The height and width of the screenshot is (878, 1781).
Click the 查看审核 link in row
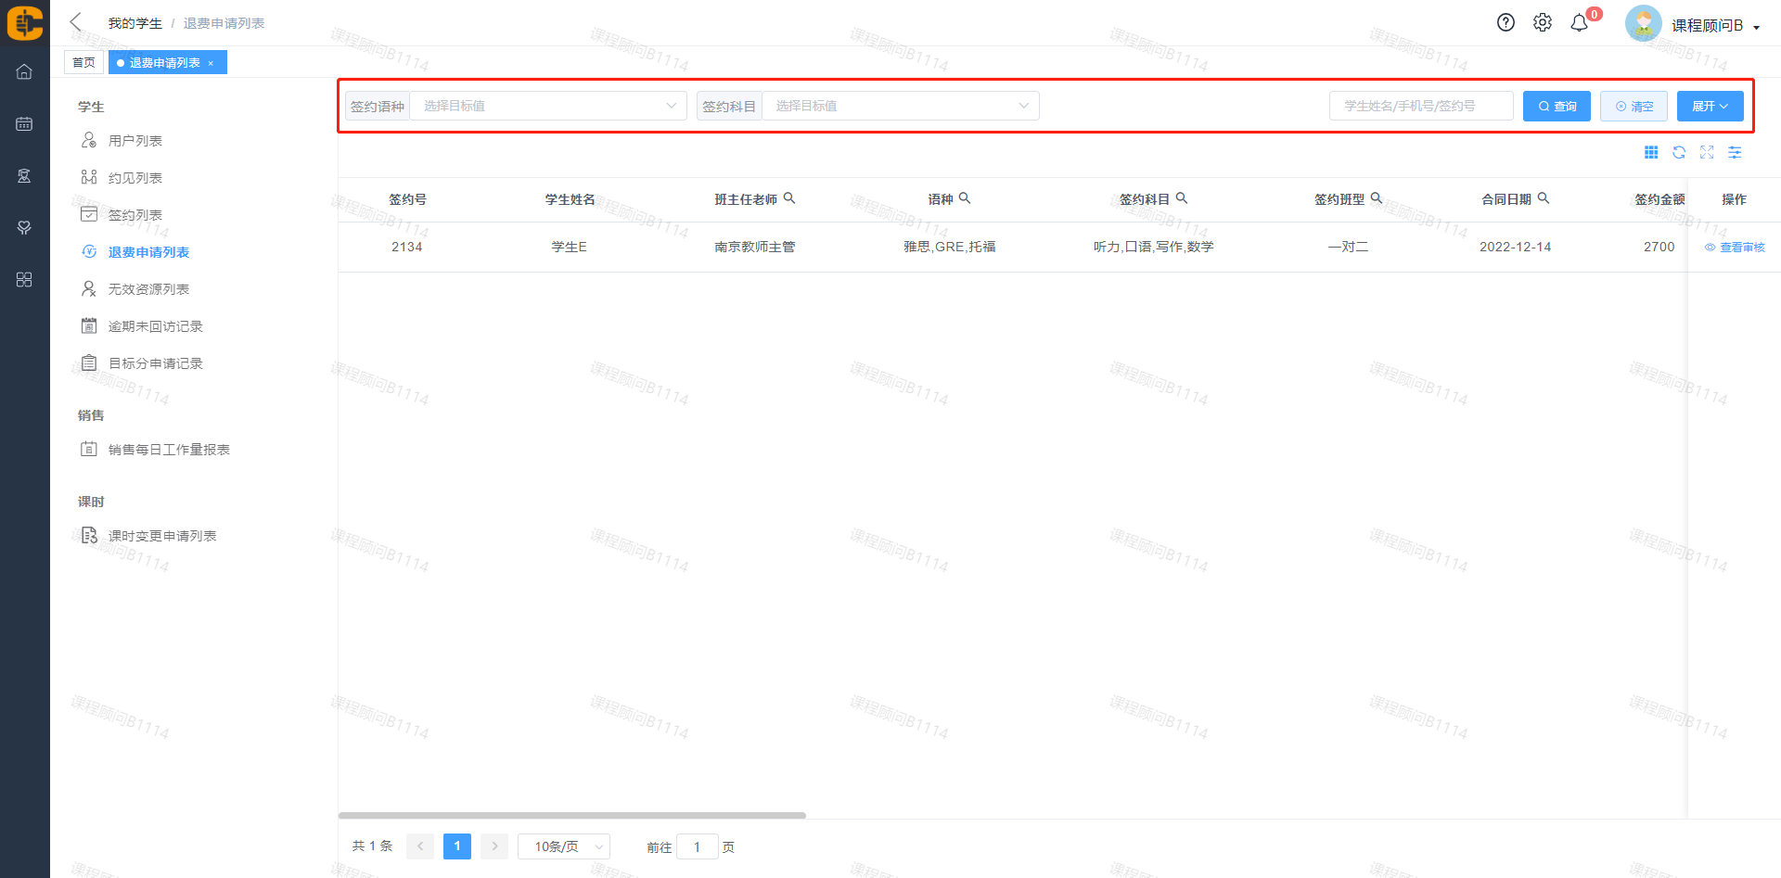(1735, 248)
